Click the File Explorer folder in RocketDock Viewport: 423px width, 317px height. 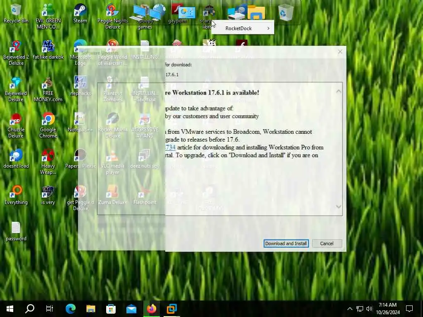click(256, 12)
